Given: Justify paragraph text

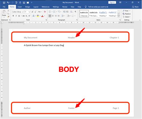Looking at the screenshot, I should [59, 16].
